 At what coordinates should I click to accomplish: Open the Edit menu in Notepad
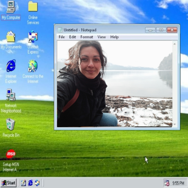(72, 37)
